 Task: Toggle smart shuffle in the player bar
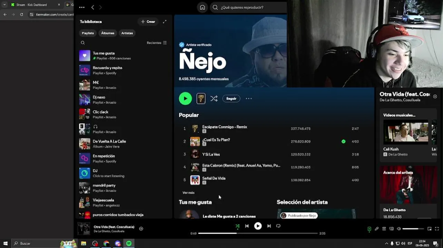click(237, 226)
